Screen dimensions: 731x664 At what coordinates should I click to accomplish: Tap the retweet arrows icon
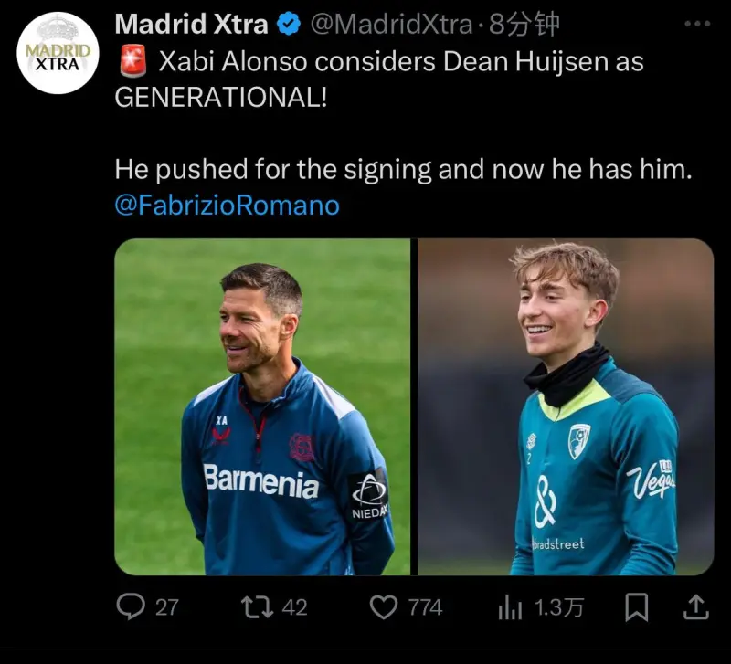[x=257, y=607]
